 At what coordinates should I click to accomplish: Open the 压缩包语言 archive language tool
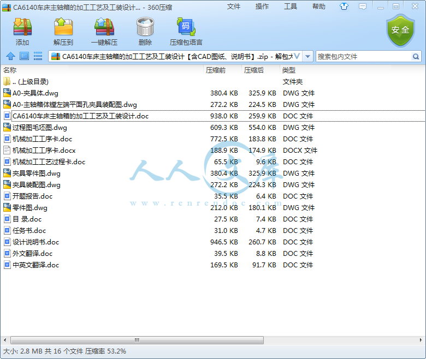[x=186, y=27]
